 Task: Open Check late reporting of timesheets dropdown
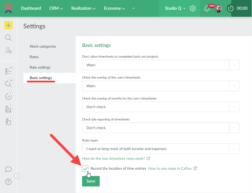(x=160, y=128)
